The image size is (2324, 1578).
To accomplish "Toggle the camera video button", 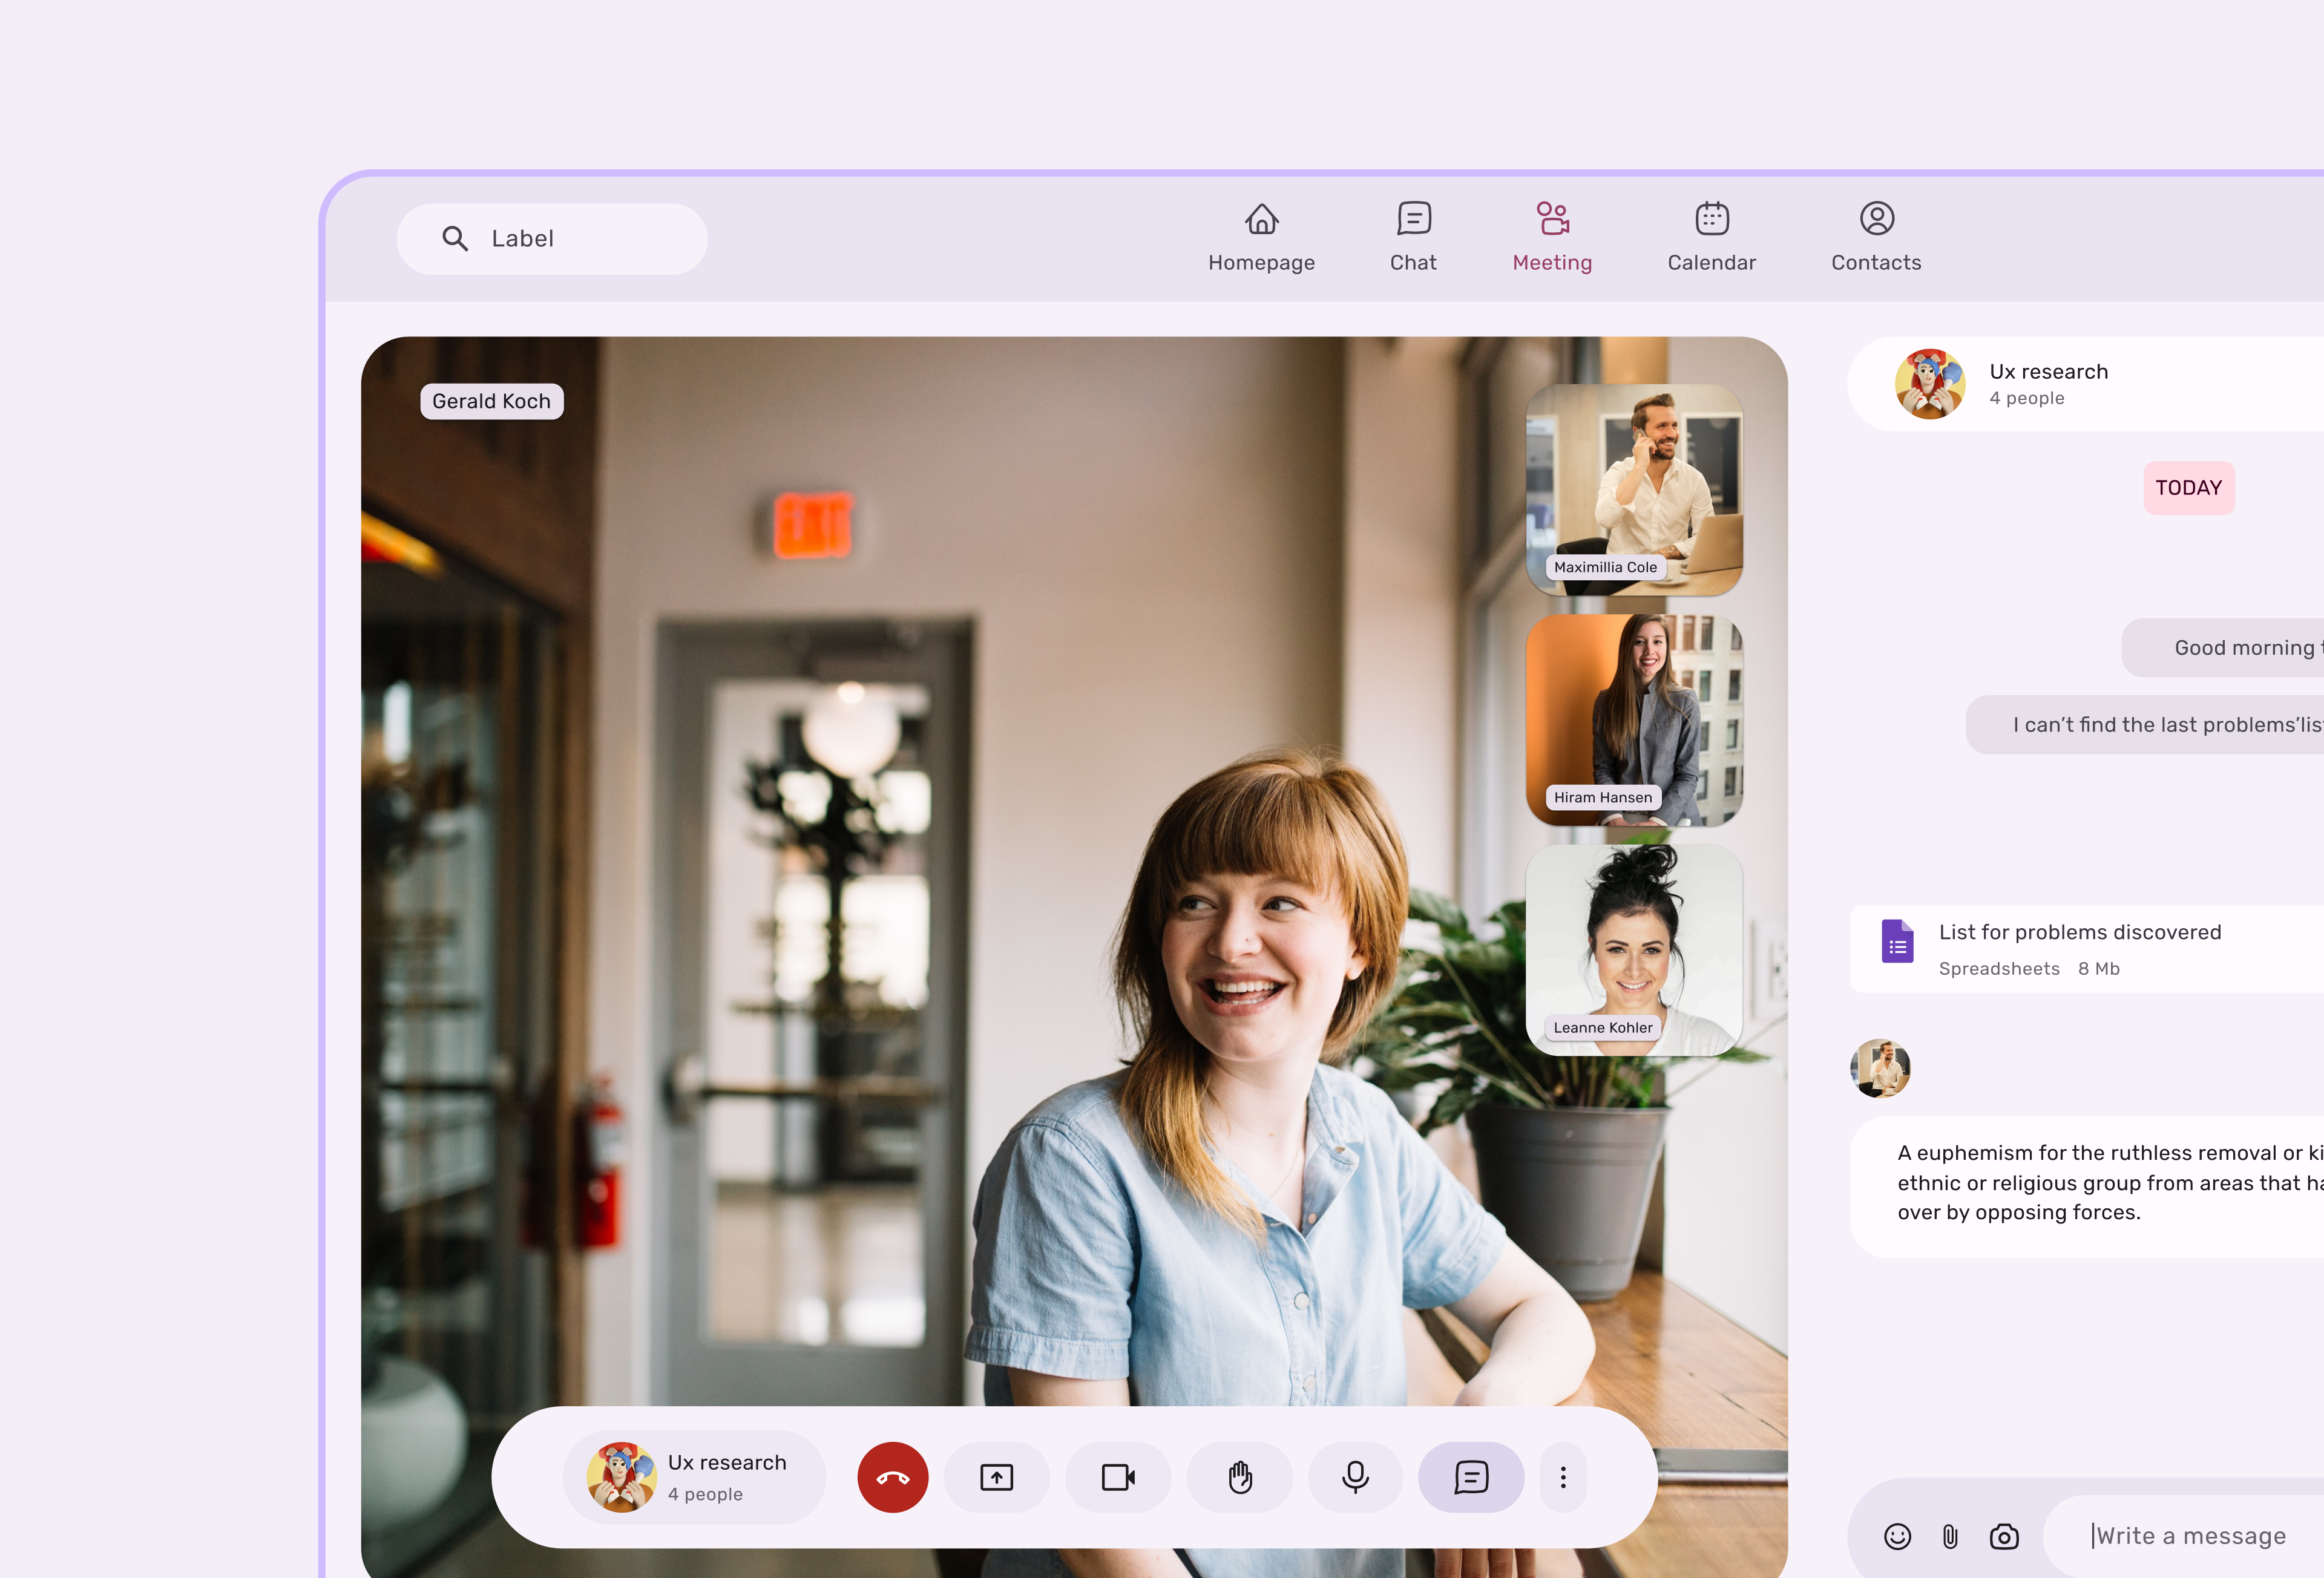I will (x=1118, y=1477).
